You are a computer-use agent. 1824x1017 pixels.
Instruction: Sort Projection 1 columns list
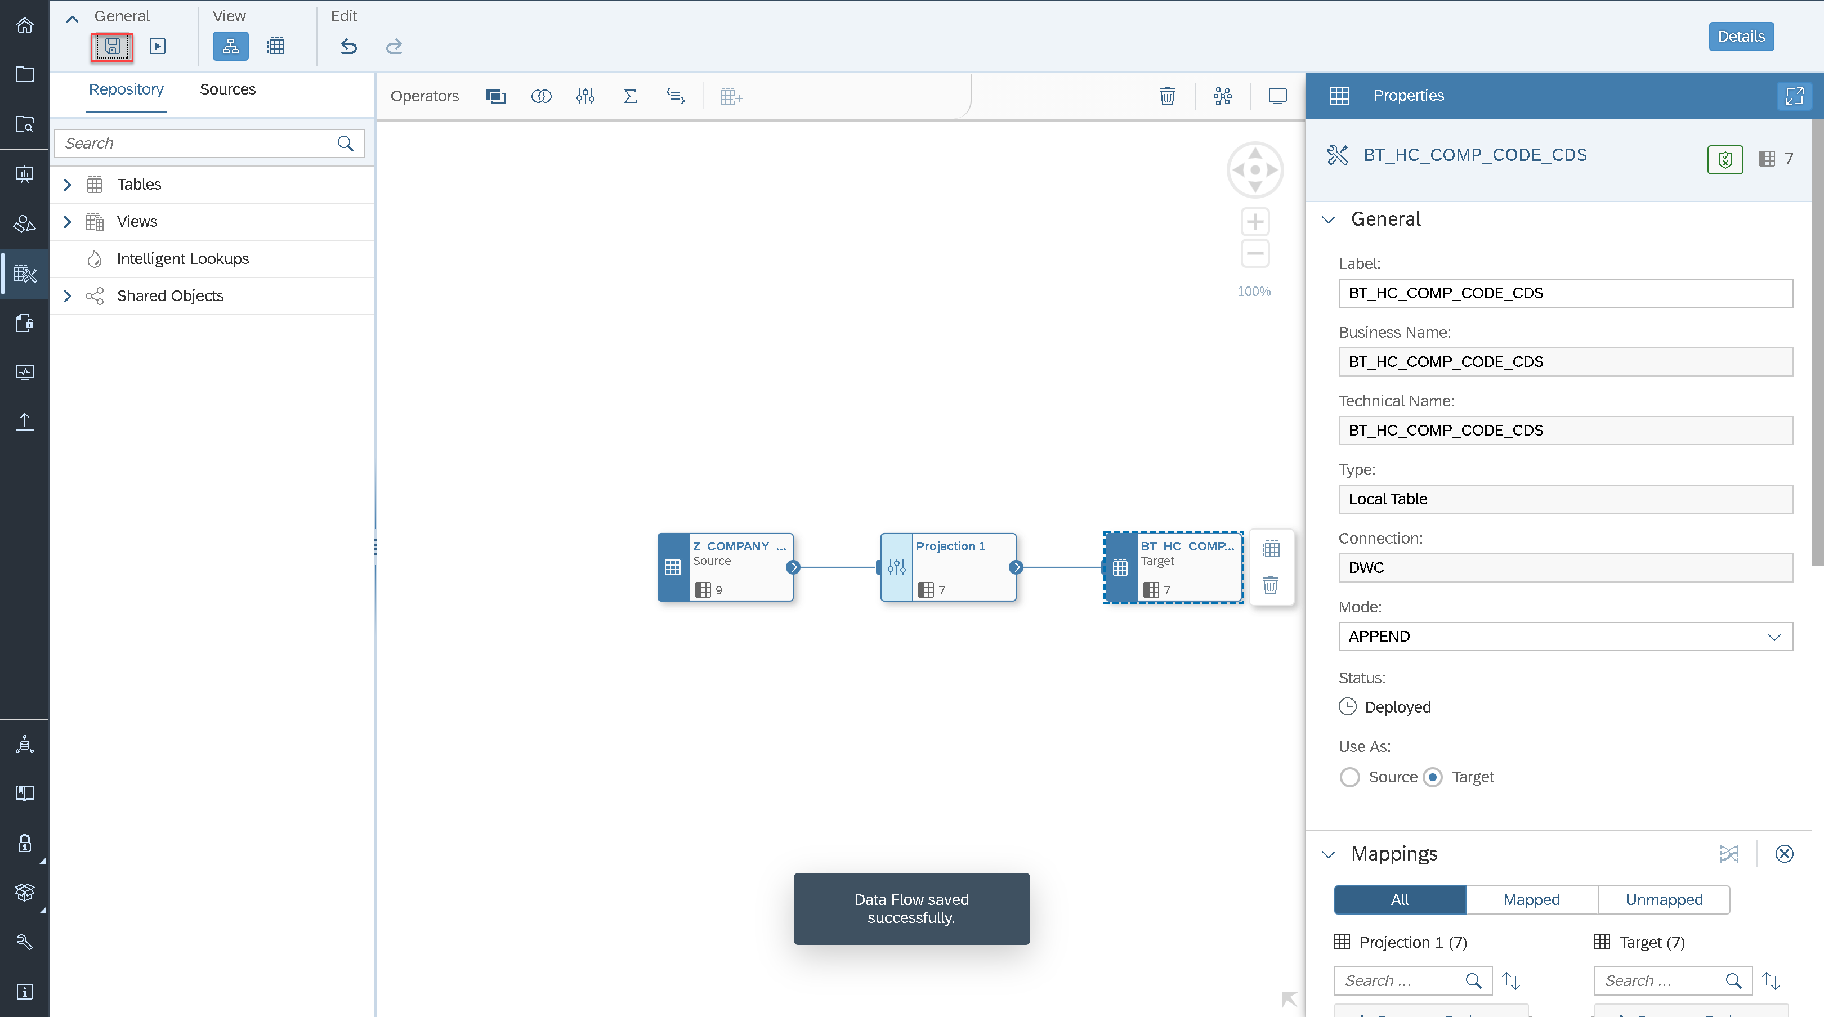tap(1511, 980)
